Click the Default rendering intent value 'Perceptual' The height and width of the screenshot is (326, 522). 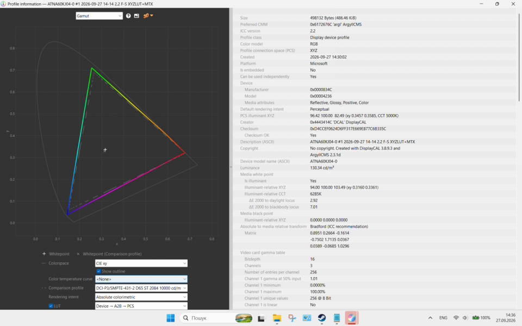tap(320, 109)
